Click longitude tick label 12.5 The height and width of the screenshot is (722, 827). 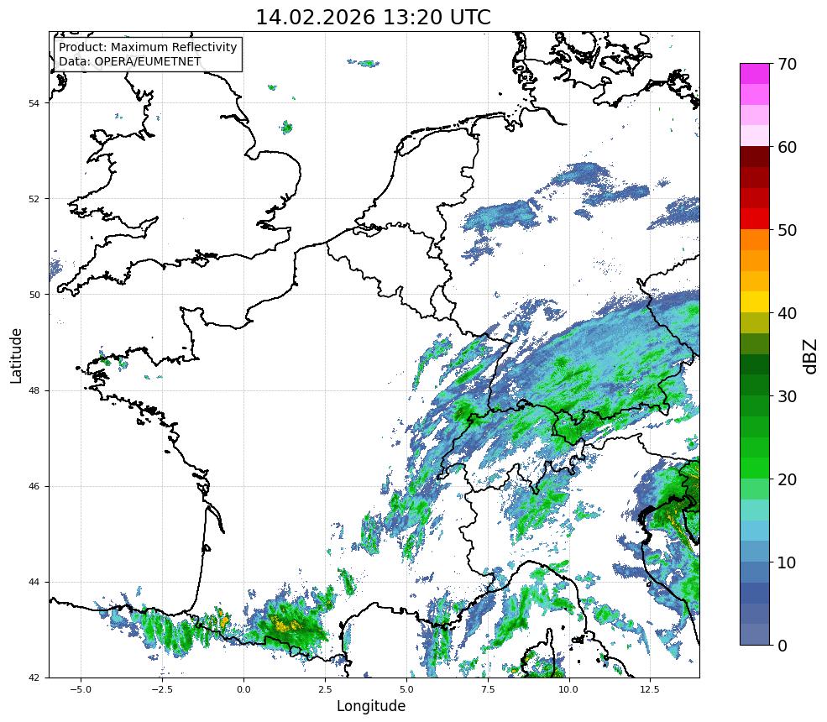click(x=650, y=689)
